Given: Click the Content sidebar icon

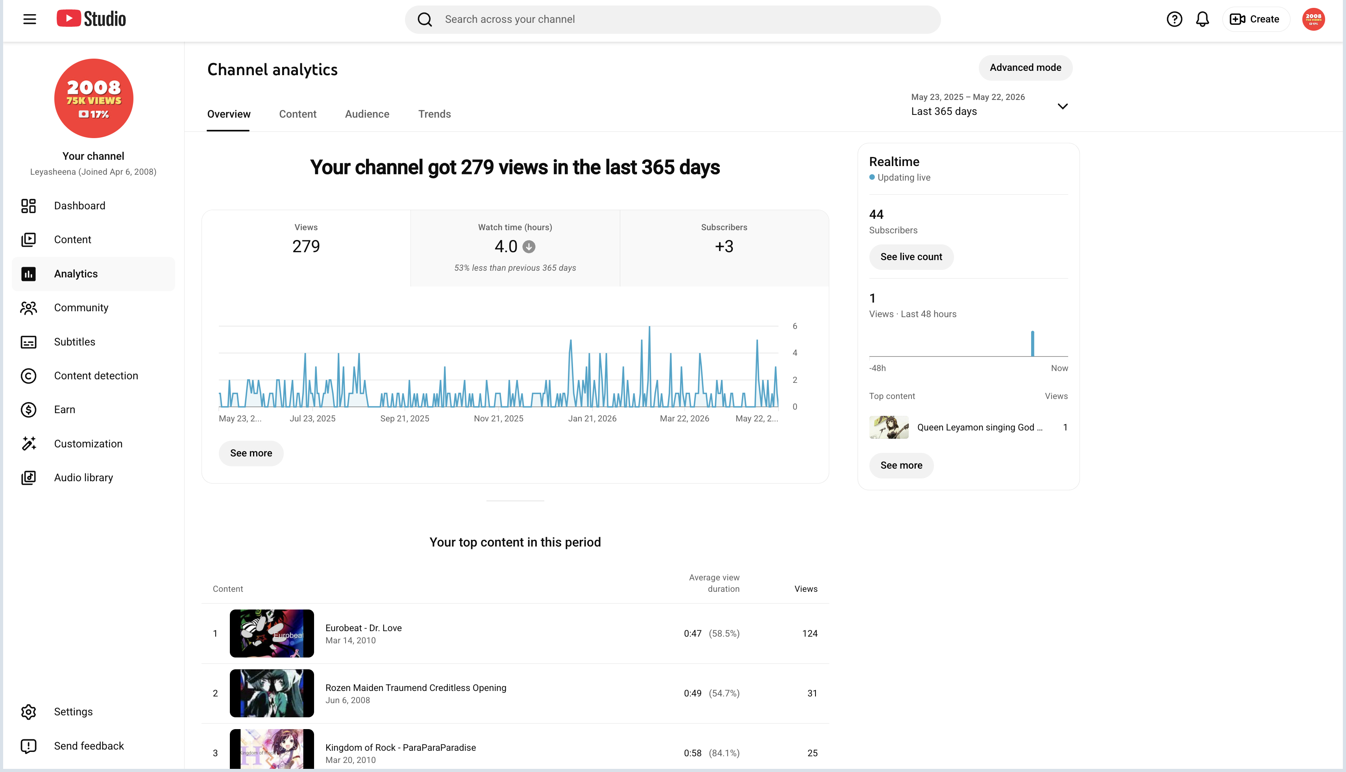Looking at the screenshot, I should 29,240.
